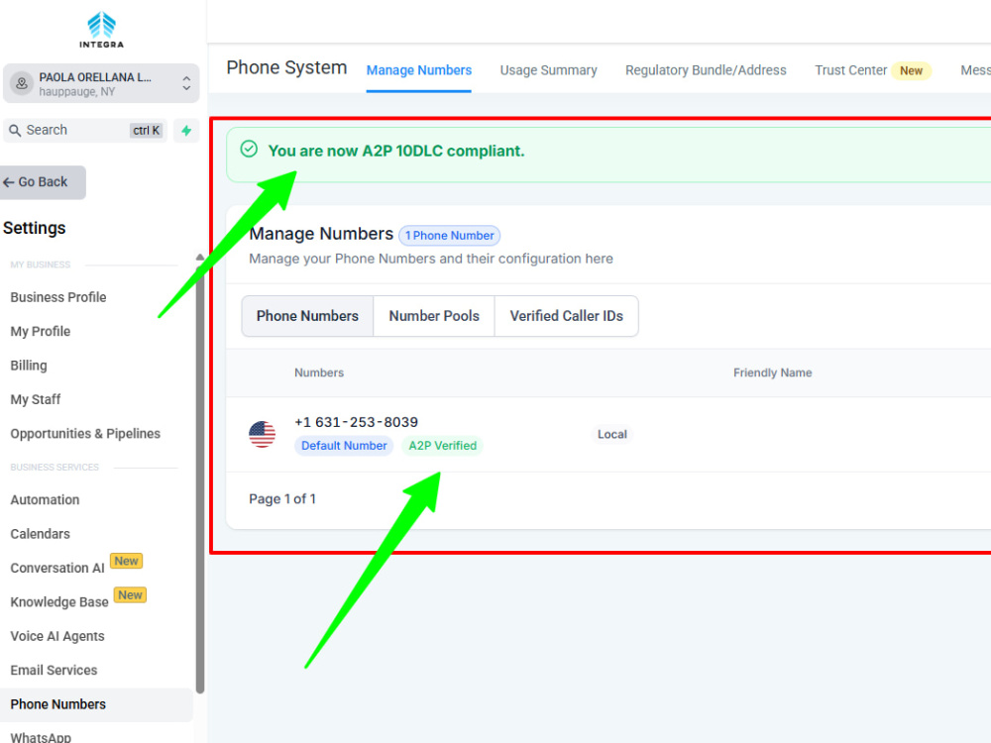Click the Search field
This screenshot has width=991, height=743.
(84, 130)
